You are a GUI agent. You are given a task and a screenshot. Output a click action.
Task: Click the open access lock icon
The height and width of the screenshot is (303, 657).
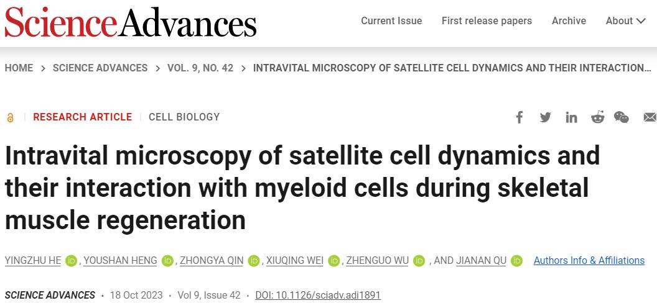pyautogui.click(x=10, y=117)
